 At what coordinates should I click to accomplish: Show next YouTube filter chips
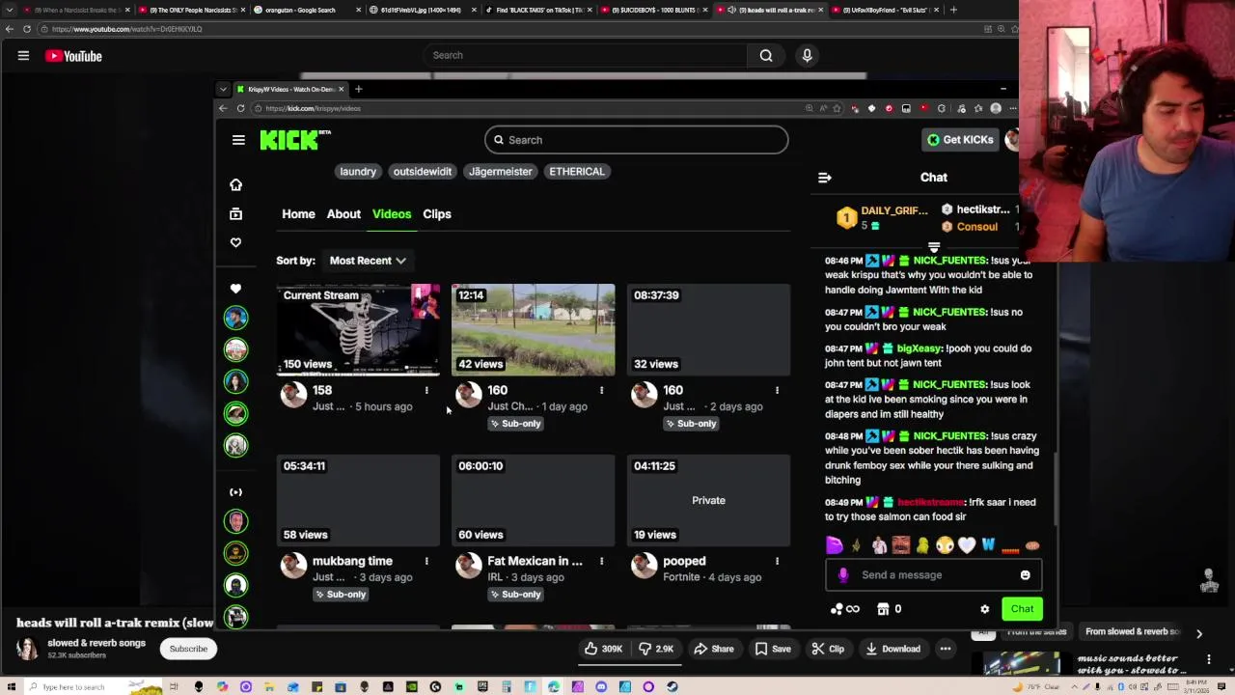pos(1199,633)
